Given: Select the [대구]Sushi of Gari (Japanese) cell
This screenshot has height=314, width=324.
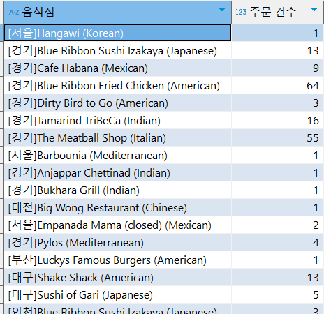Looking at the screenshot, I should 118,294.
